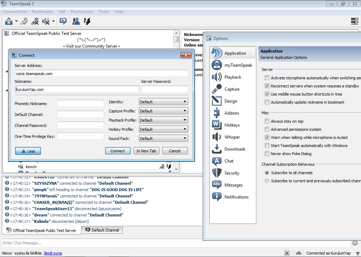
Task: Enable Automatically update nickname in bookmark
Action: click(x=267, y=102)
